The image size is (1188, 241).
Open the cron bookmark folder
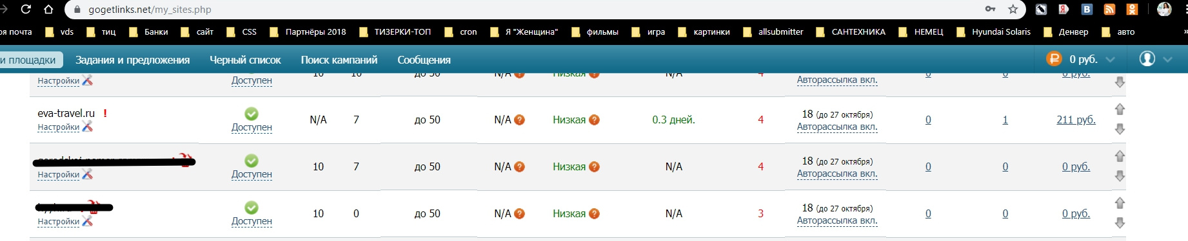click(x=460, y=31)
